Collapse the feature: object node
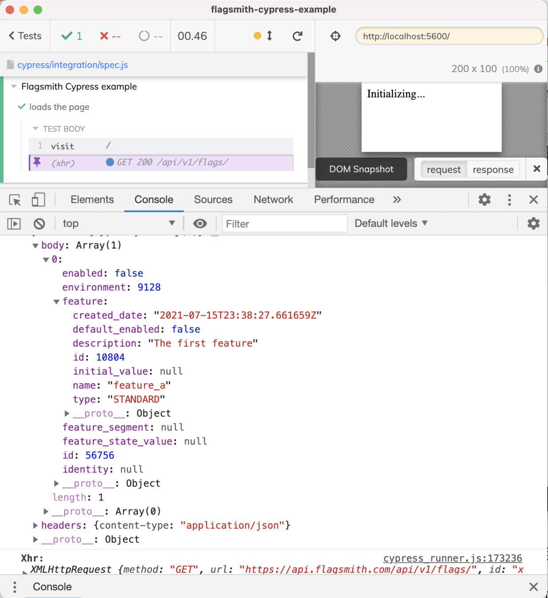548x598 pixels. [56, 302]
